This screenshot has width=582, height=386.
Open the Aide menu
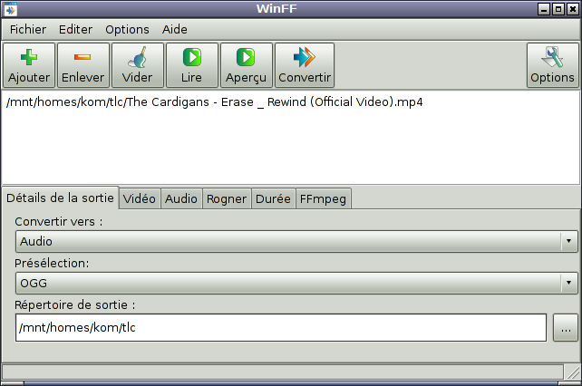click(175, 29)
